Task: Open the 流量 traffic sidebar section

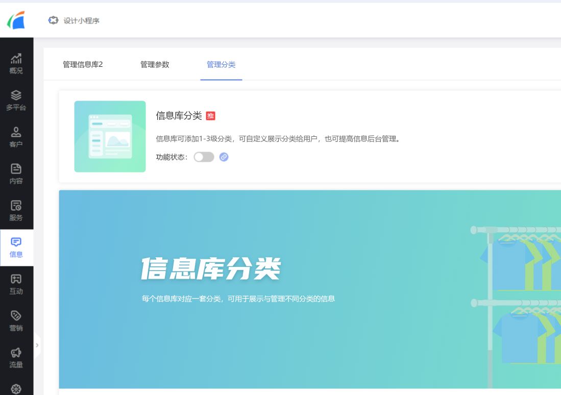Action: [16, 358]
